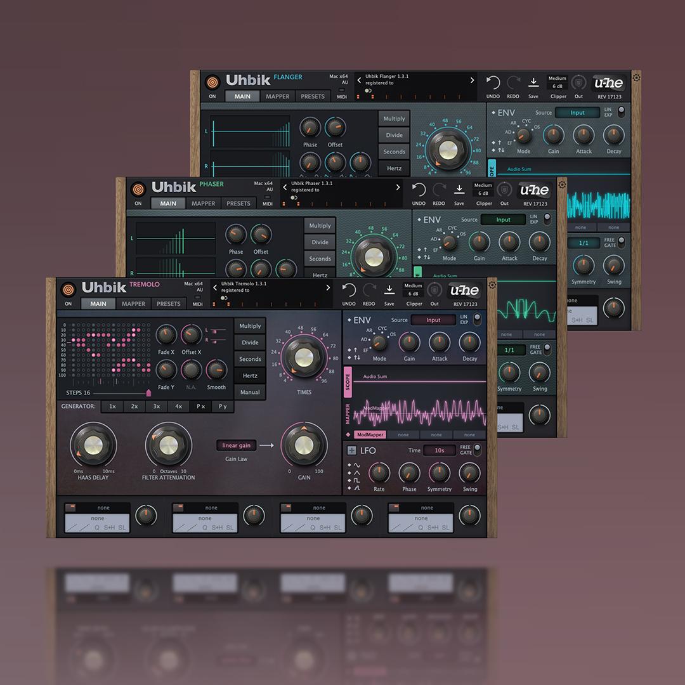This screenshot has width=685, height=685.
Task: Open first Tremolo mod slot none dropdown
Action: (x=103, y=507)
